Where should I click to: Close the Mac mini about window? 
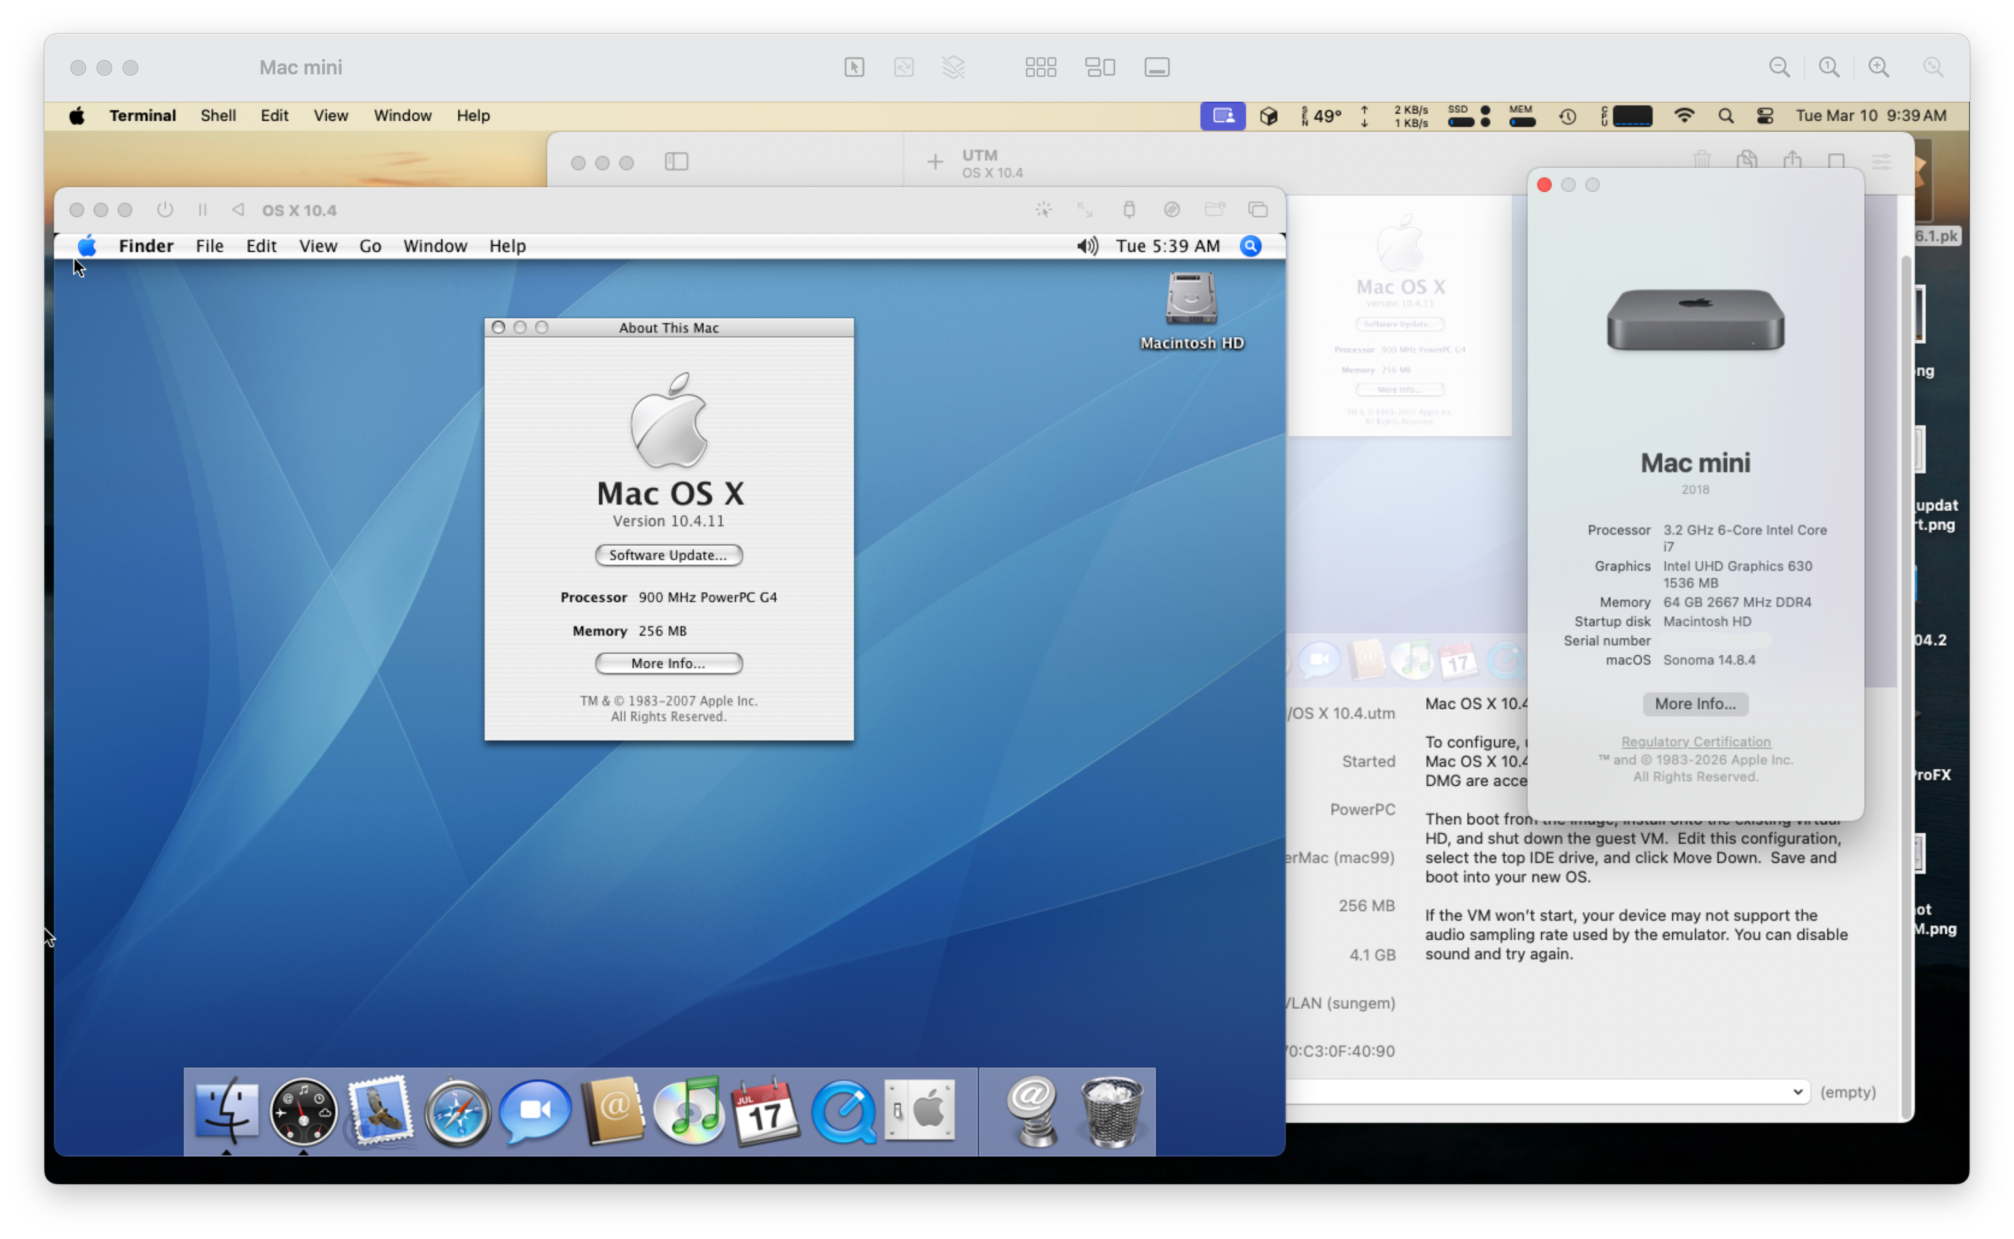click(x=1544, y=185)
